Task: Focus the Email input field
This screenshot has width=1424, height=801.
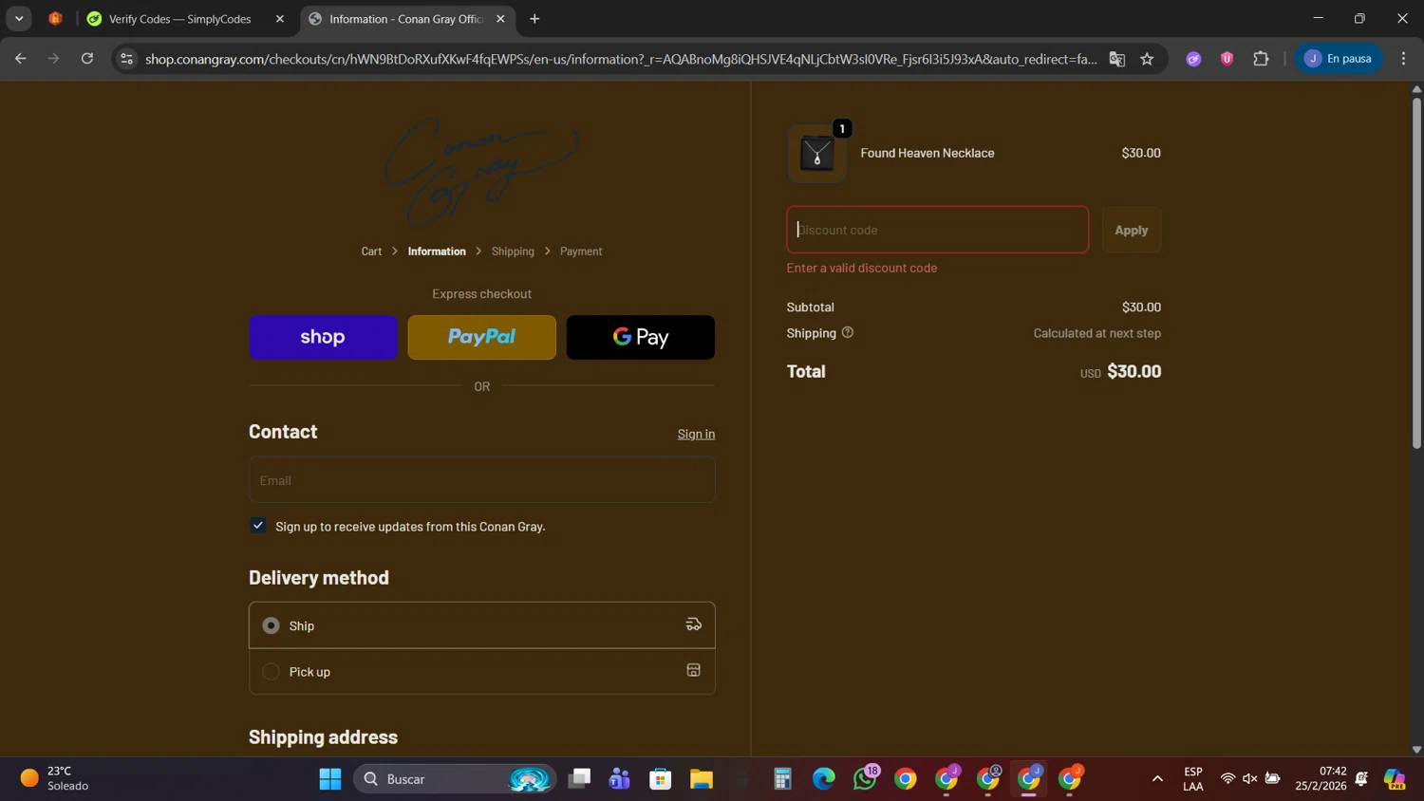Action: pyautogui.click(x=482, y=480)
